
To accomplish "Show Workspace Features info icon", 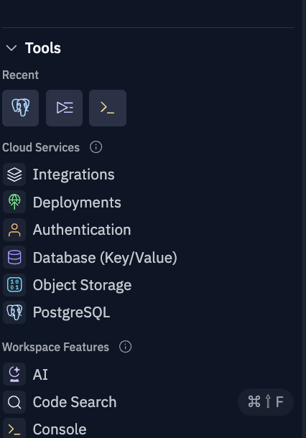I will pyautogui.click(x=125, y=347).
